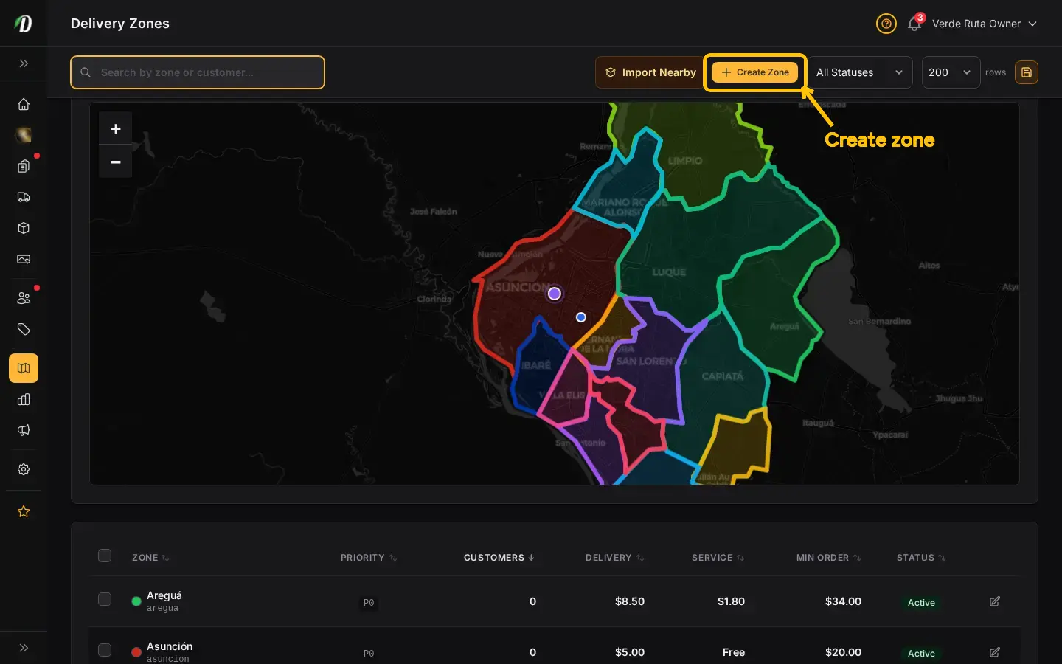Click the save icon beside rows selector
Screen dimensions: 1062x664
pyautogui.click(x=1027, y=72)
